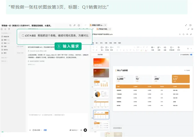Click the share arrow icon in chat header

[x=75, y=25]
